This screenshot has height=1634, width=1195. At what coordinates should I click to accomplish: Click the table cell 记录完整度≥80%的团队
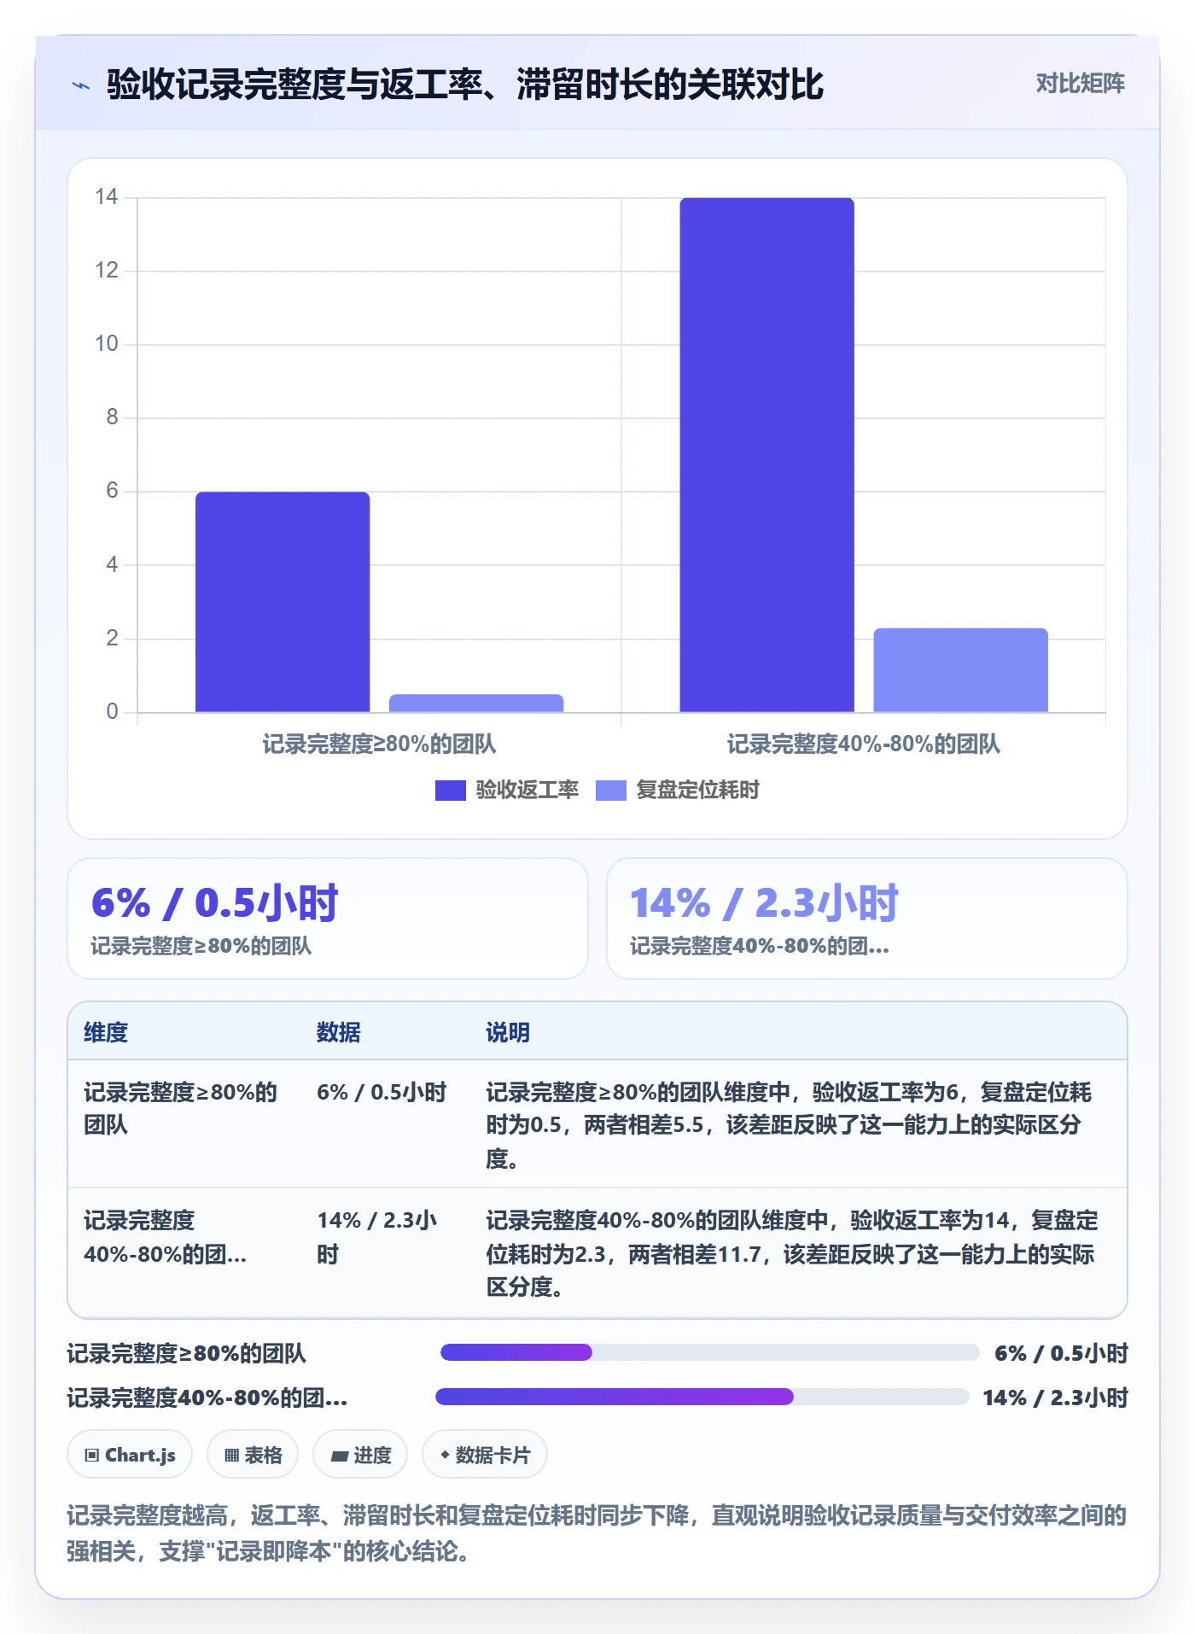(x=181, y=1108)
